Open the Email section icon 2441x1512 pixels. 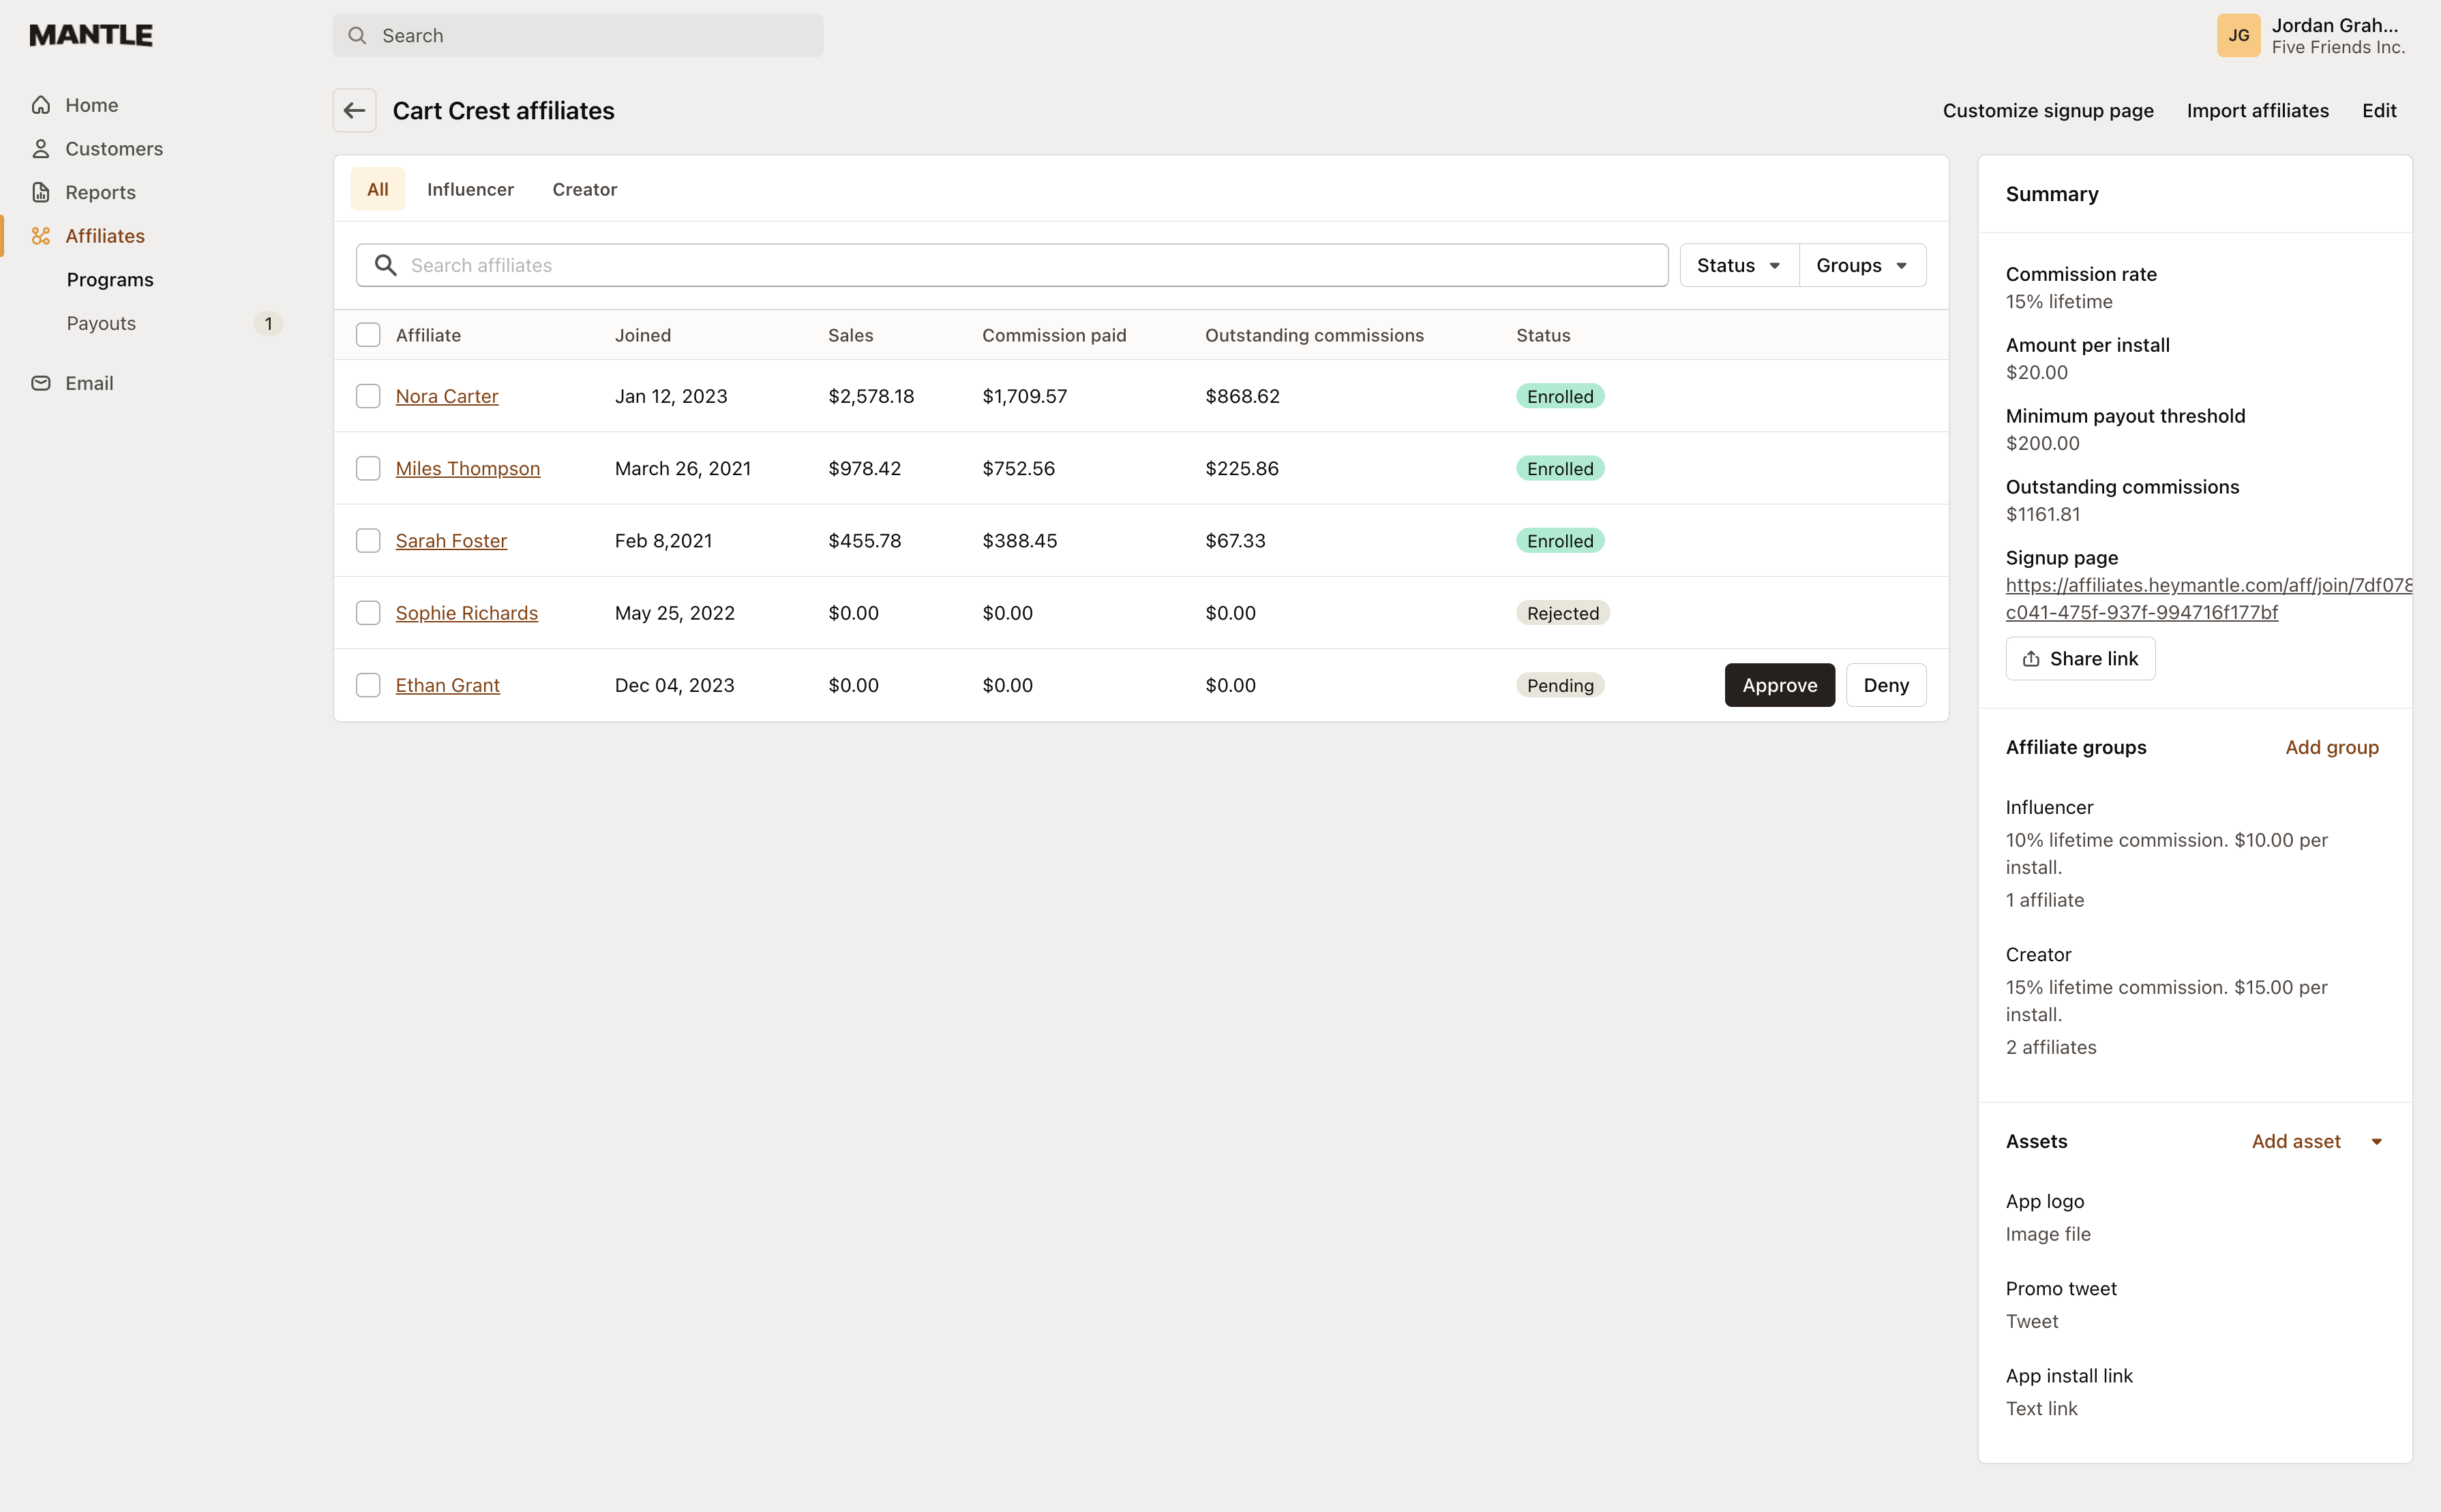click(41, 383)
